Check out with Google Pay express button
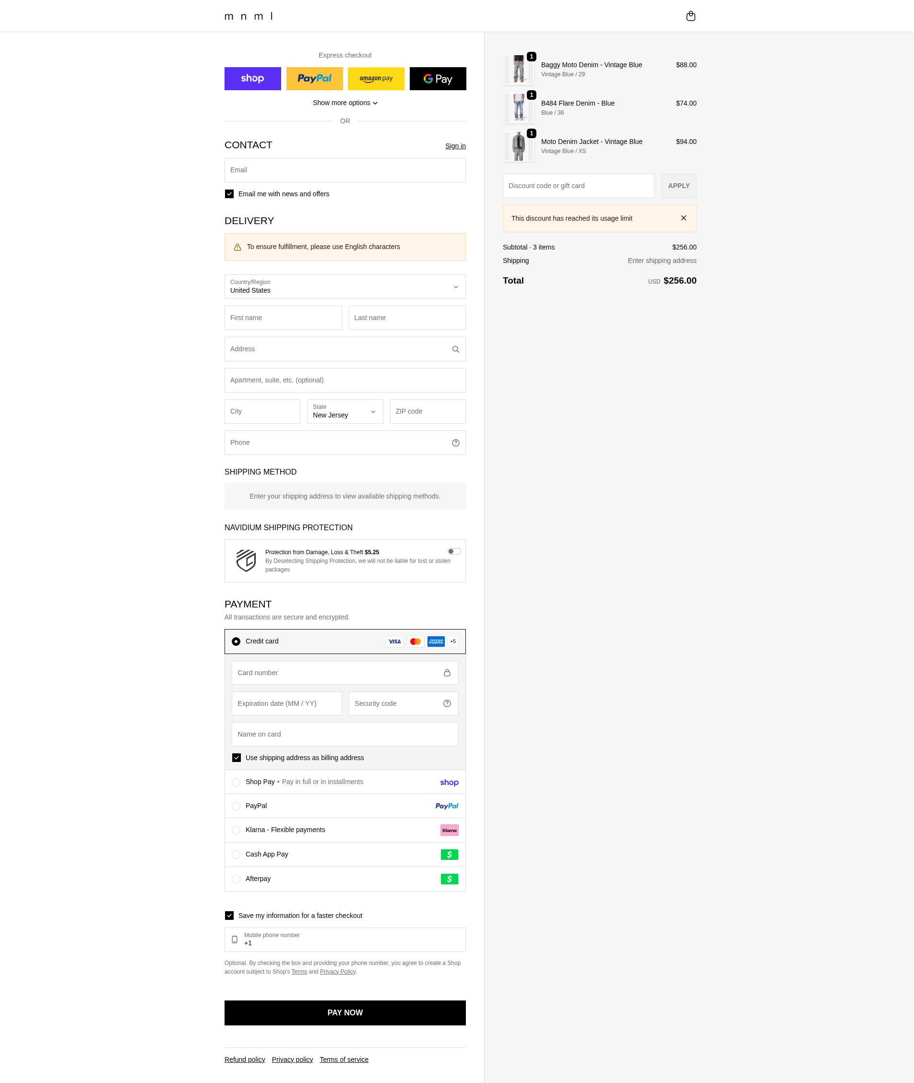 click(438, 79)
